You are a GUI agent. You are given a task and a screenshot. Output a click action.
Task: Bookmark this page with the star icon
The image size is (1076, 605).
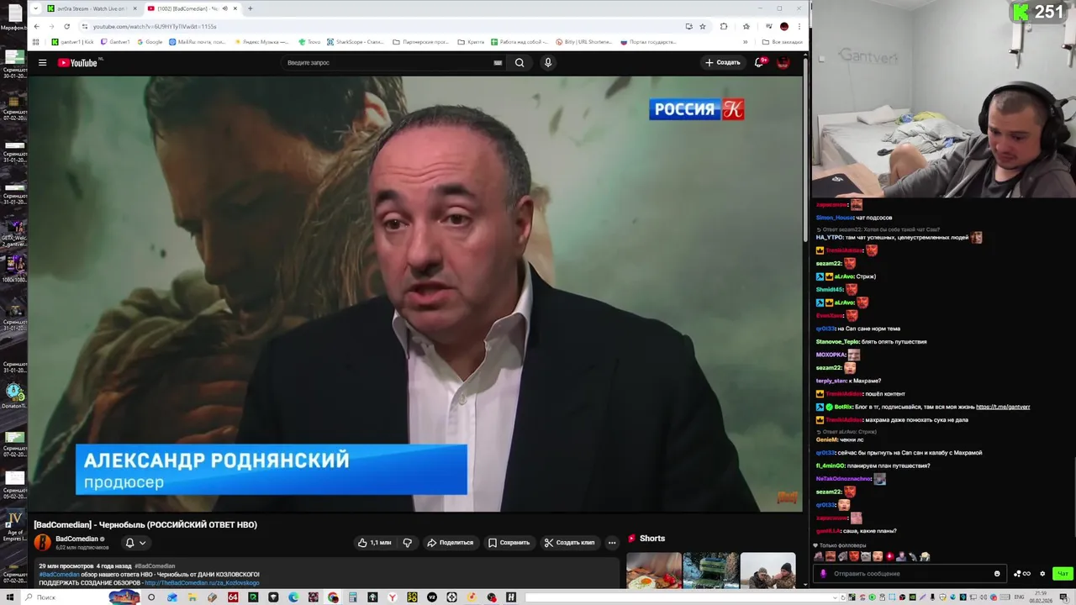coord(703,26)
